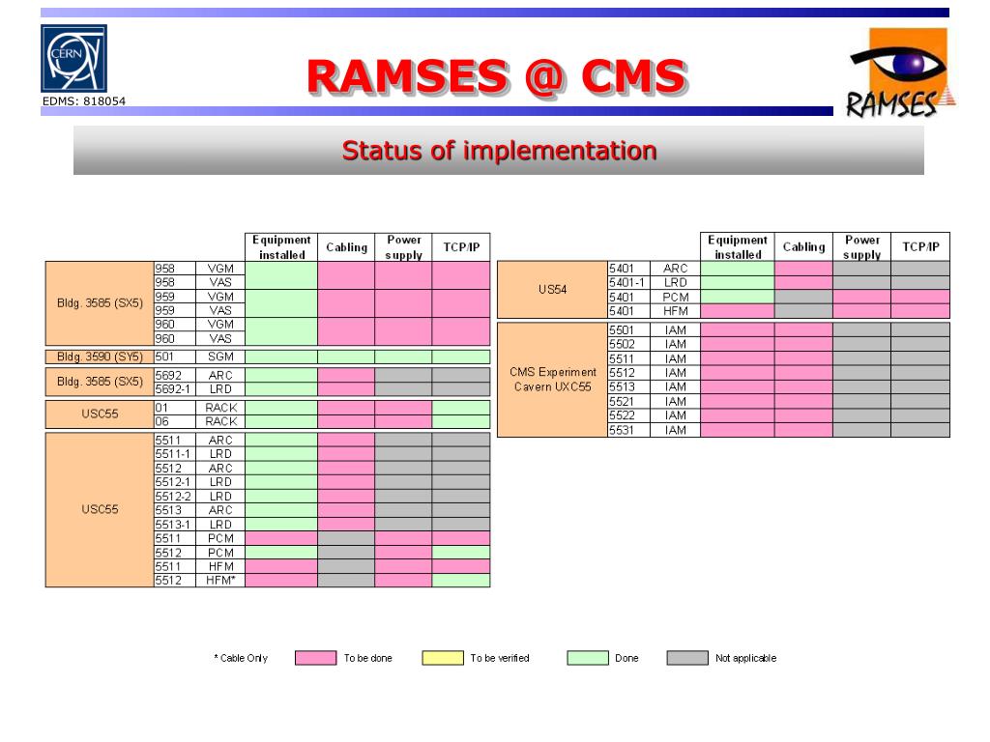Select the 'CMS Experiment Cavern UXC55' cell
Image resolution: width=990 pixels, height=742 pixels.
pyautogui.click(x=552, y=380)
